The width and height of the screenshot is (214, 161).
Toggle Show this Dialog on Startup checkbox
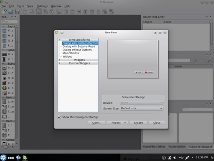pos(59,117)
